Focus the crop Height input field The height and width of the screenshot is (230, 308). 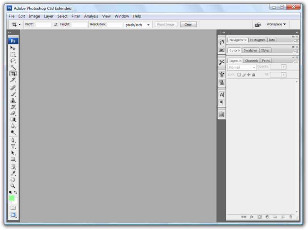pyautogui.click(x=79, y=24)
